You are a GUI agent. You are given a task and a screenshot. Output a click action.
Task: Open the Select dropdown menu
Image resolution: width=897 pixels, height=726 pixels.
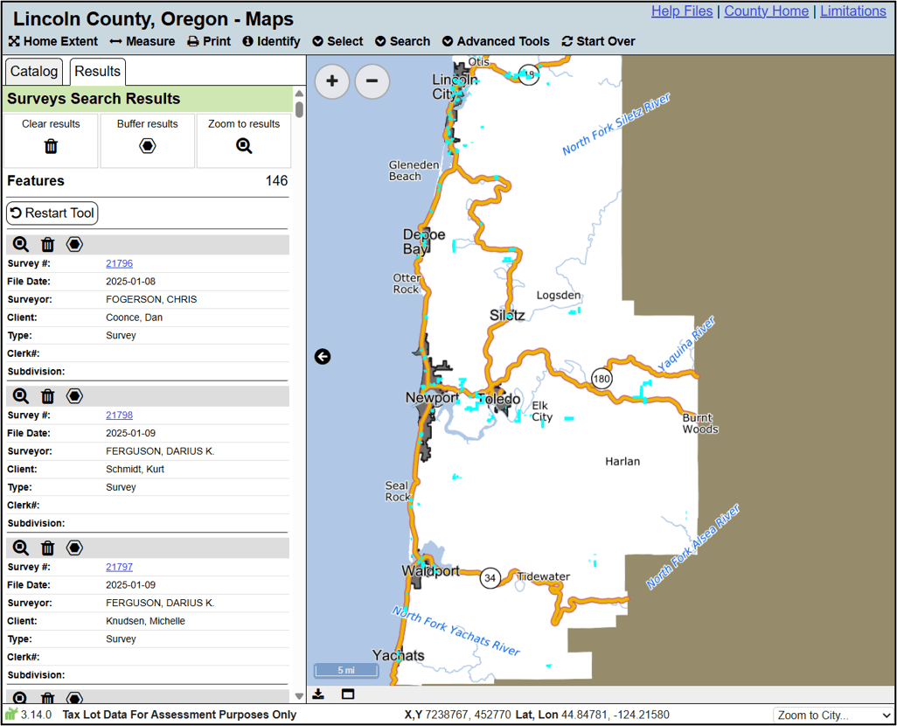(337, 41)
